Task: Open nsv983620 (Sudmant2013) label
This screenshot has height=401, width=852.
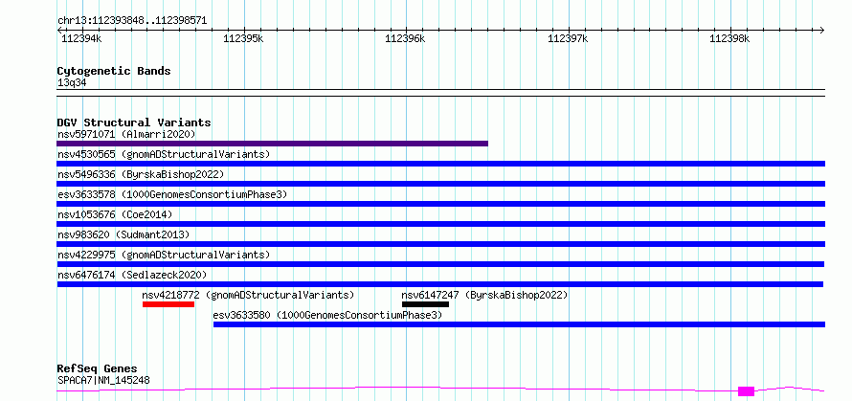Action: click(123, 234)
